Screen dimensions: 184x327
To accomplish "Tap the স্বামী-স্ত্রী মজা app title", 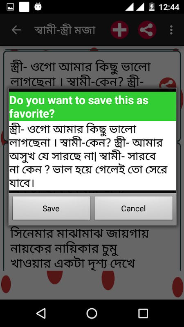I will coord(65,30).
